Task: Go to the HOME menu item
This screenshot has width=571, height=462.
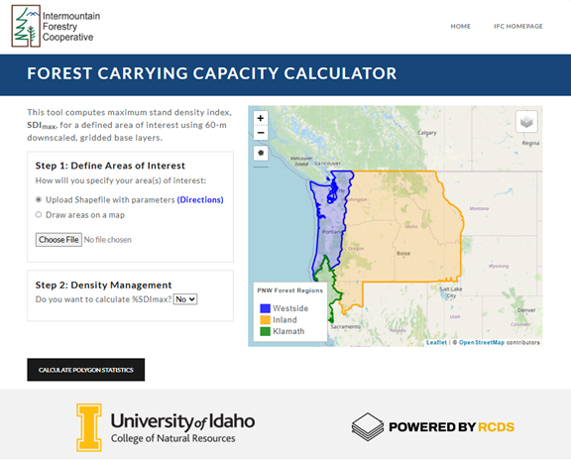Action: (461, 26)
